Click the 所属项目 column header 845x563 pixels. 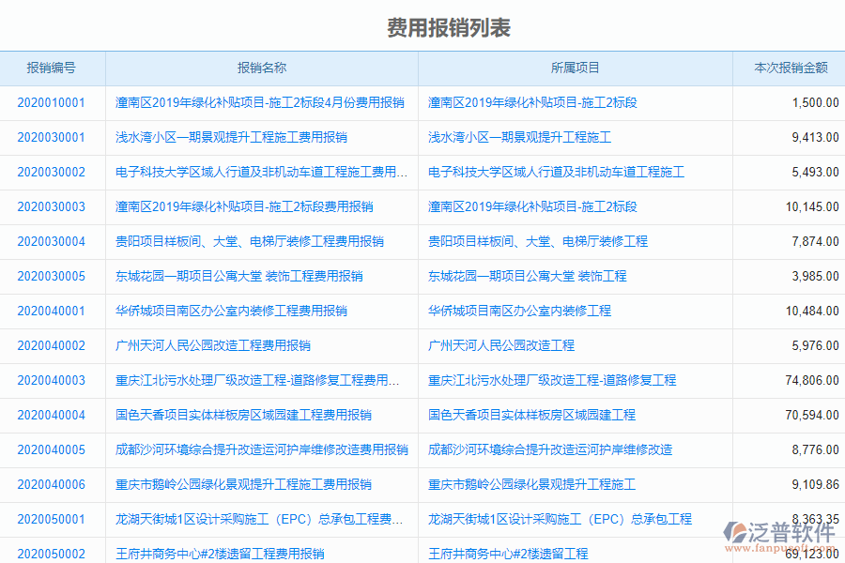[576, 68]
